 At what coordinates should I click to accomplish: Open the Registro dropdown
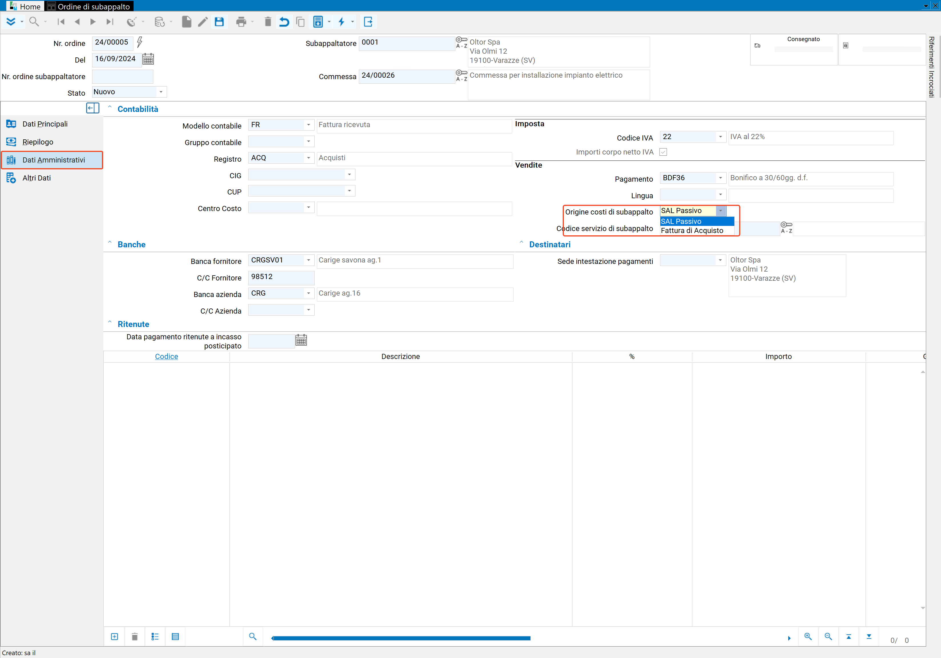click(x=309, y=158)
